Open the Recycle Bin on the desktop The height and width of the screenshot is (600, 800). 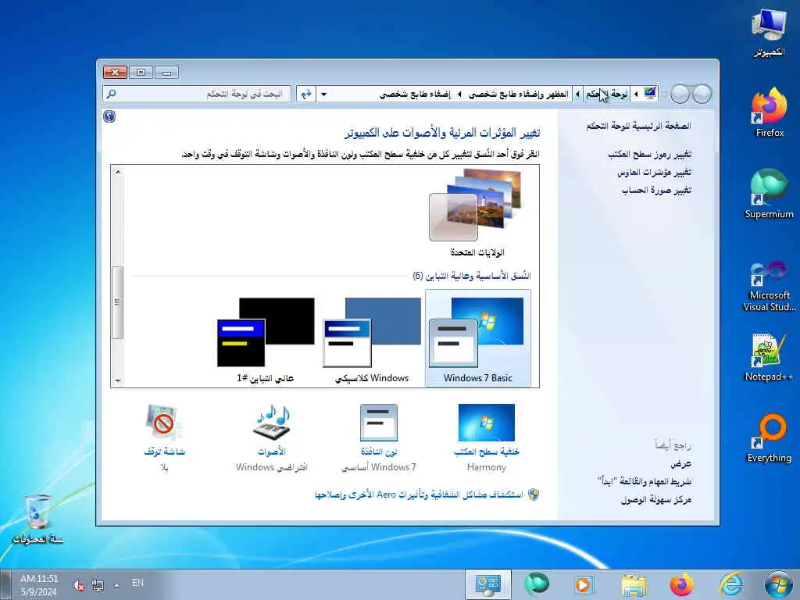tap(38, 519)
